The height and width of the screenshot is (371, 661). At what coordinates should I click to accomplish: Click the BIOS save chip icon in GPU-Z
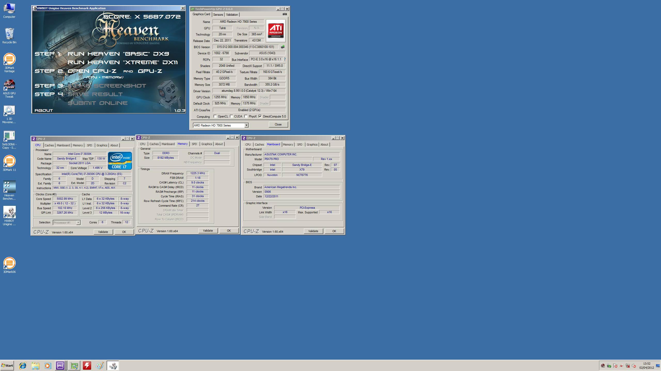point(283,47)
